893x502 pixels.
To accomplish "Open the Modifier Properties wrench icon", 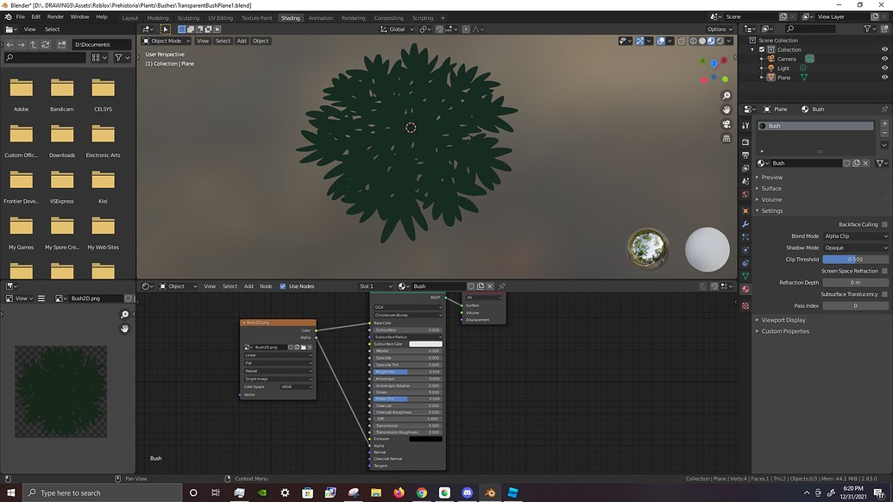I will tap(745, 224).
